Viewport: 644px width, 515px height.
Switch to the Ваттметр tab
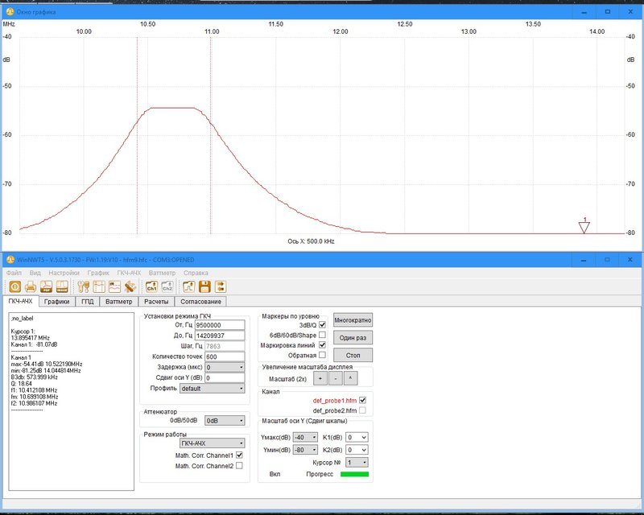coord(118,302)
